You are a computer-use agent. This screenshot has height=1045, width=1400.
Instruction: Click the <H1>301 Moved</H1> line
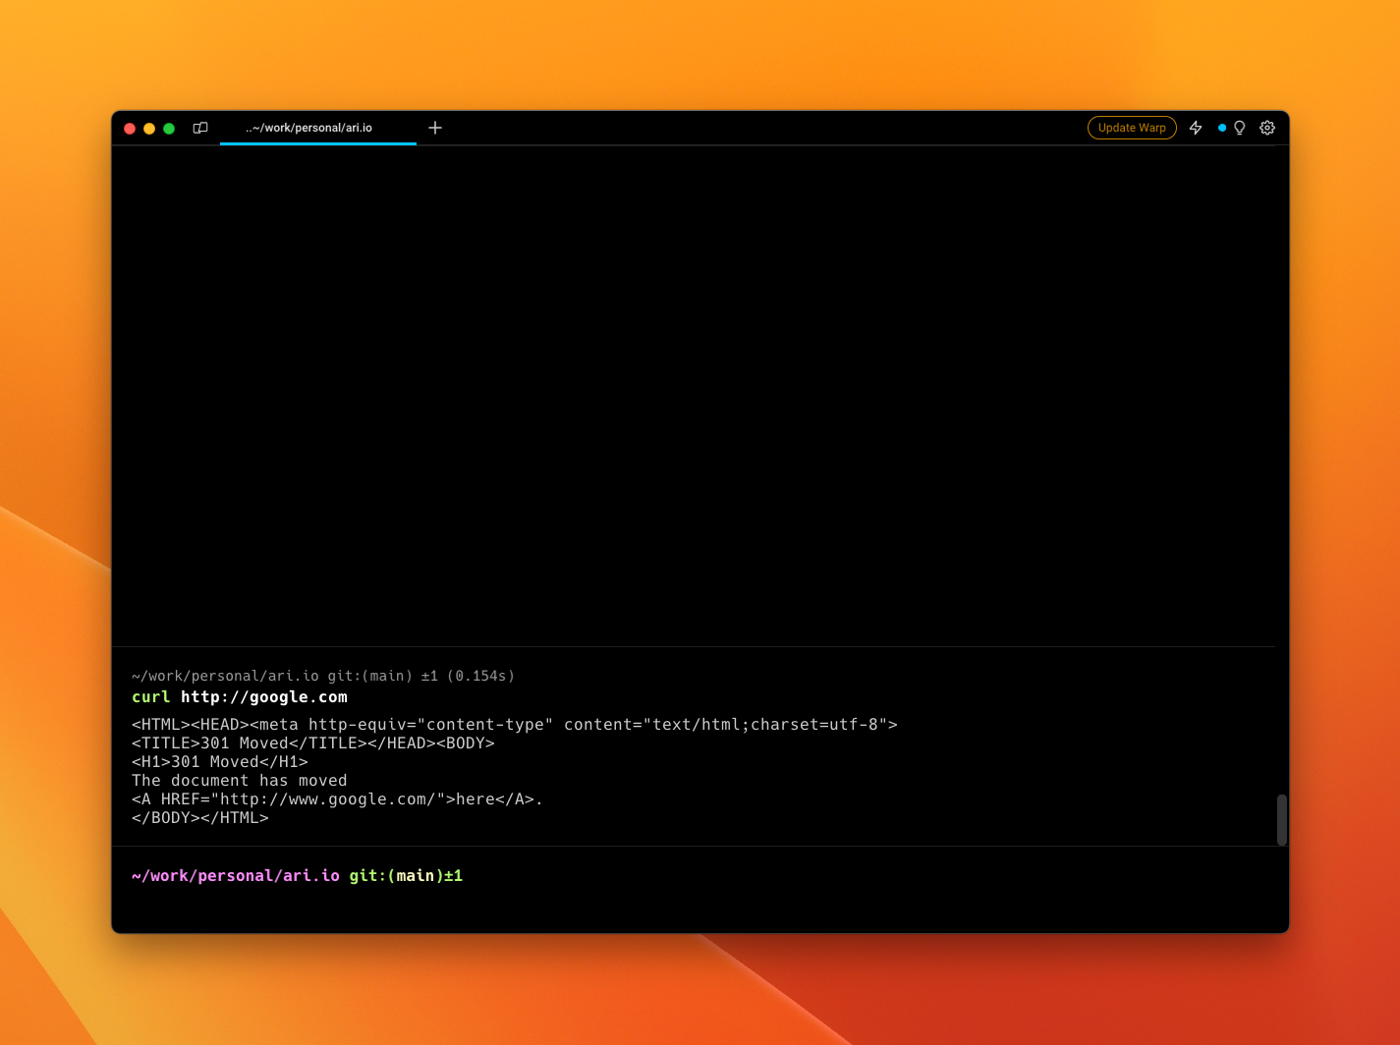click(x=220, y=762)
